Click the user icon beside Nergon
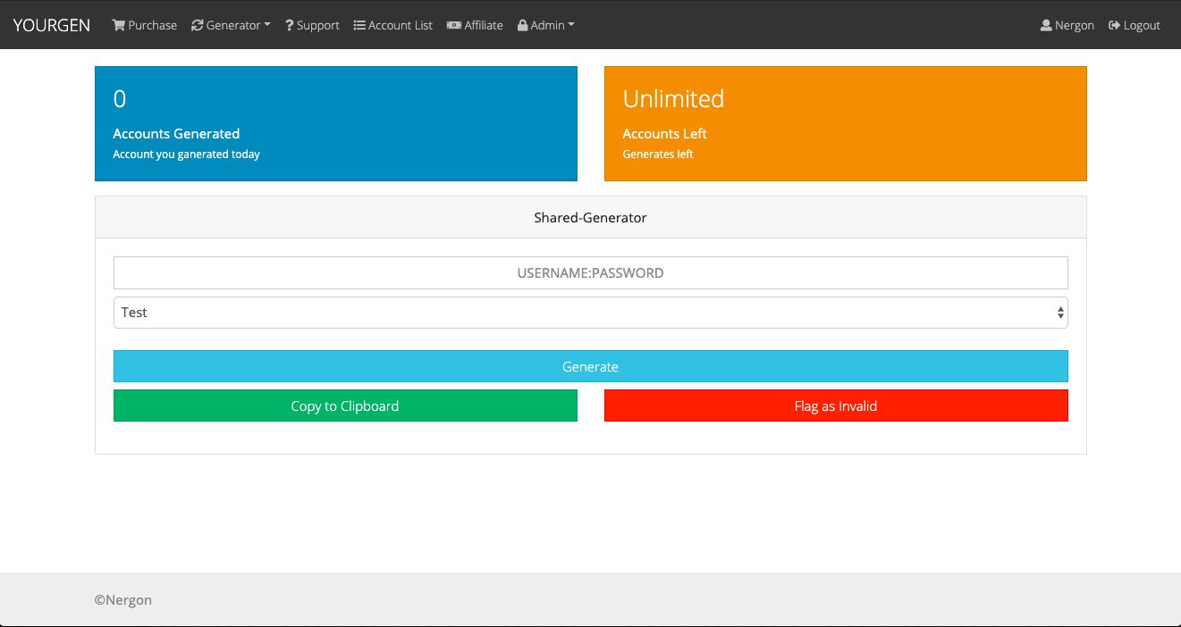Image resolution: width=1181 pixels, height=627 pixels. tap(1046, 25)
